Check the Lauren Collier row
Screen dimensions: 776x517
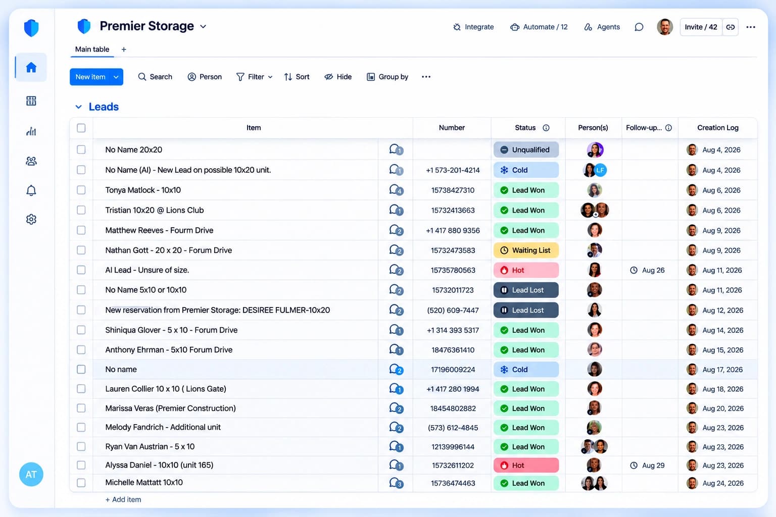tap(81, 389)
